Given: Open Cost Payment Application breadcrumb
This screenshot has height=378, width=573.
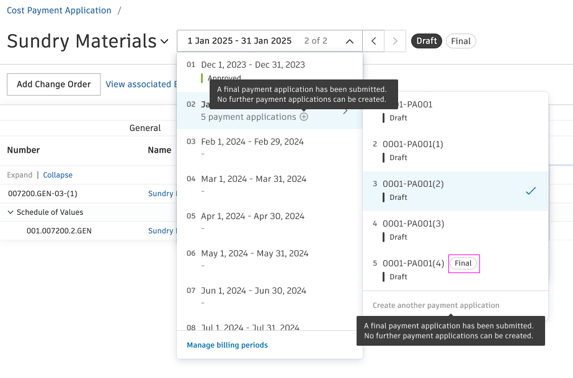Looking at the screenshot, I should click(x=59, y=11).
